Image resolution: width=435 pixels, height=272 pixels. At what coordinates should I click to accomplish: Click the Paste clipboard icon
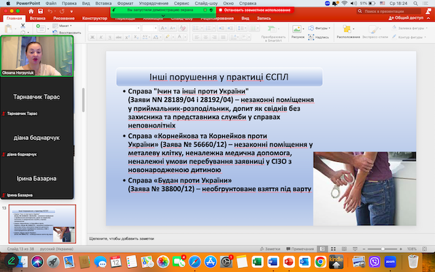pos(9,29)
